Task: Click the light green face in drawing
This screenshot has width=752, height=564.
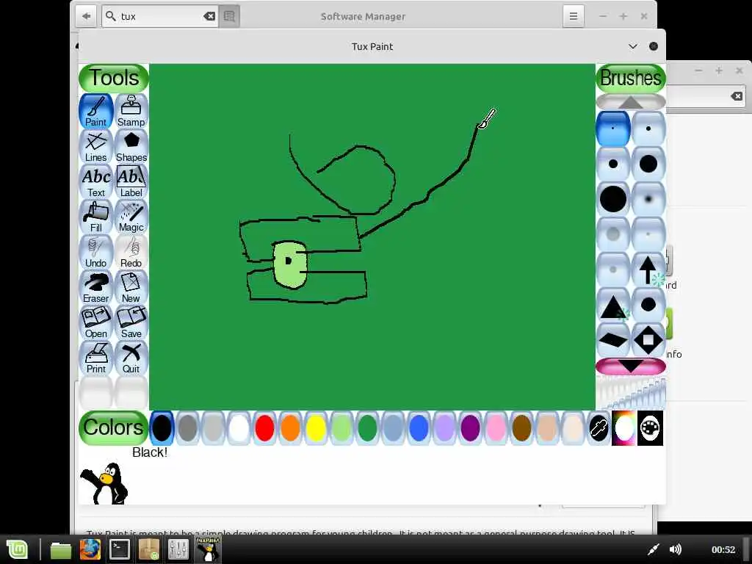Action: point(289,264)
